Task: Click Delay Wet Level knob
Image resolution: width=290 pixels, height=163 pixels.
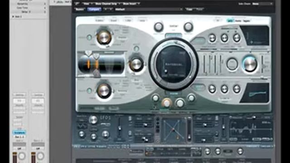Action: click(212, 38)
